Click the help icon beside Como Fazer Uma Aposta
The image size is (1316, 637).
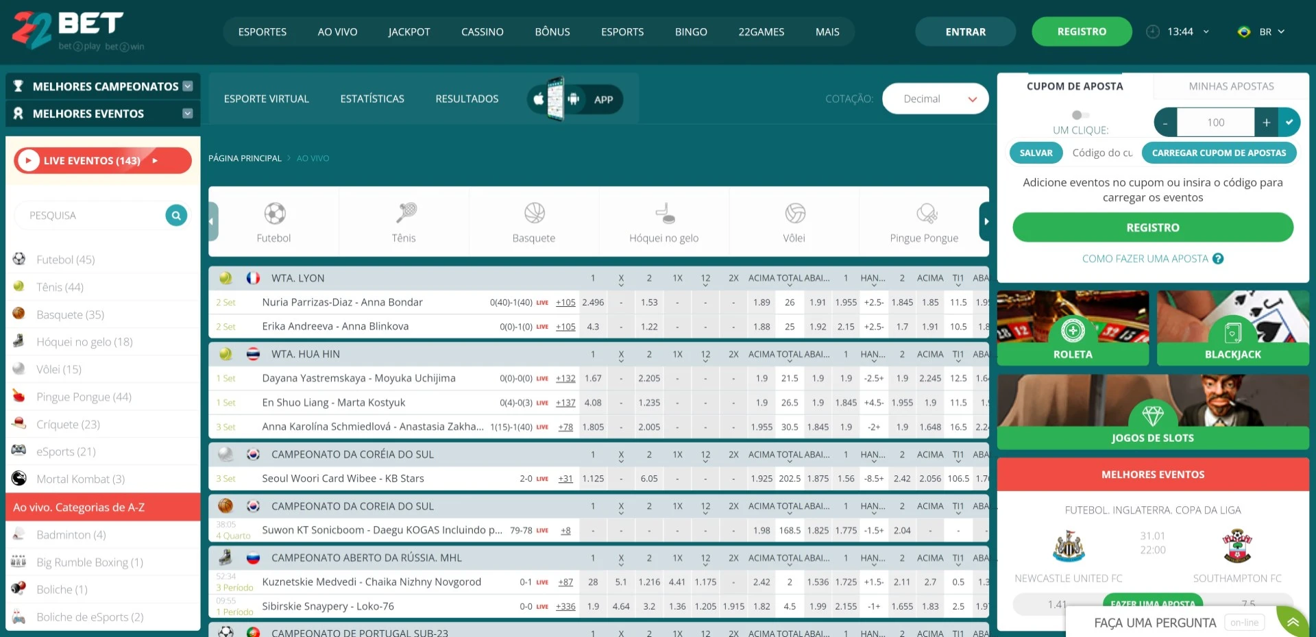tap(1218, 259)
